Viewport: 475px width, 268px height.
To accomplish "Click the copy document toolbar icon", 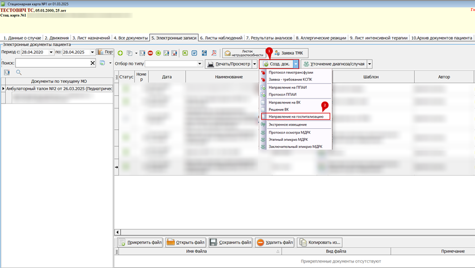I will tap(129, 53).
